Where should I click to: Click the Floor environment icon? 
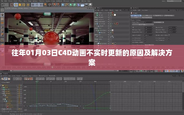[83, 5]
